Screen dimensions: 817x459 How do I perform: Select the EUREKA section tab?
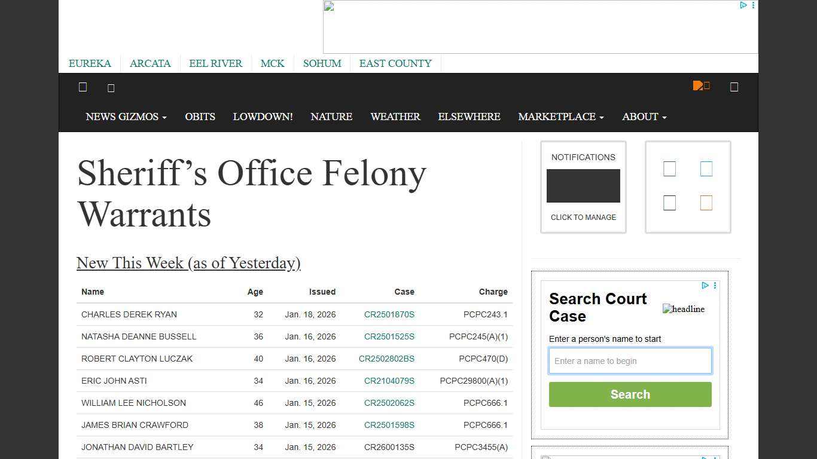pyautogui.click(x=90, y=63)
